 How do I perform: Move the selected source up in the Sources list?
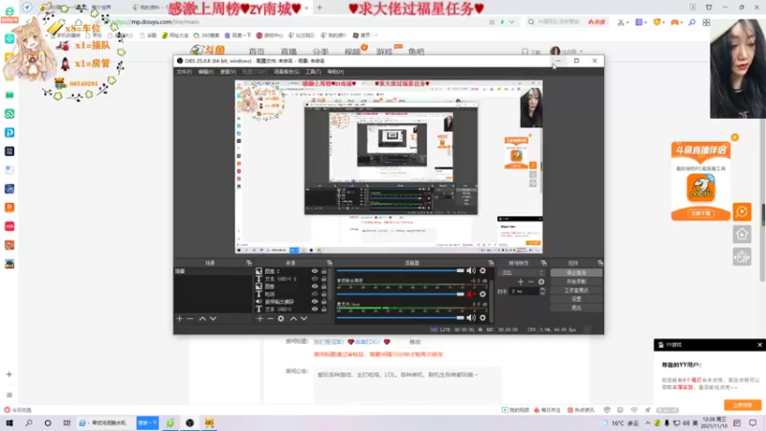click(293, 319)
